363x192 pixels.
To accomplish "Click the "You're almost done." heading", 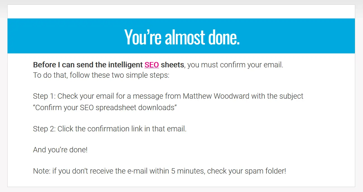I will click(182, 37).
